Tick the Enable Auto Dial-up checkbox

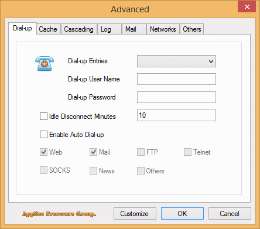[x=43, y=134]
